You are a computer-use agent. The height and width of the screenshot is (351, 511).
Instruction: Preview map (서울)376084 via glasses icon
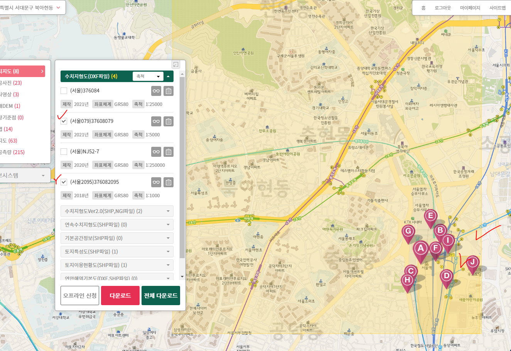click(156, 91)
